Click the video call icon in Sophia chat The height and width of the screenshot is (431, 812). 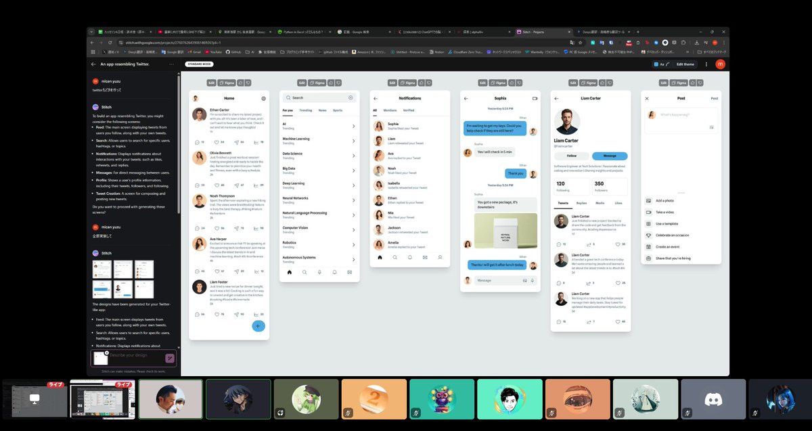(535, 98)
